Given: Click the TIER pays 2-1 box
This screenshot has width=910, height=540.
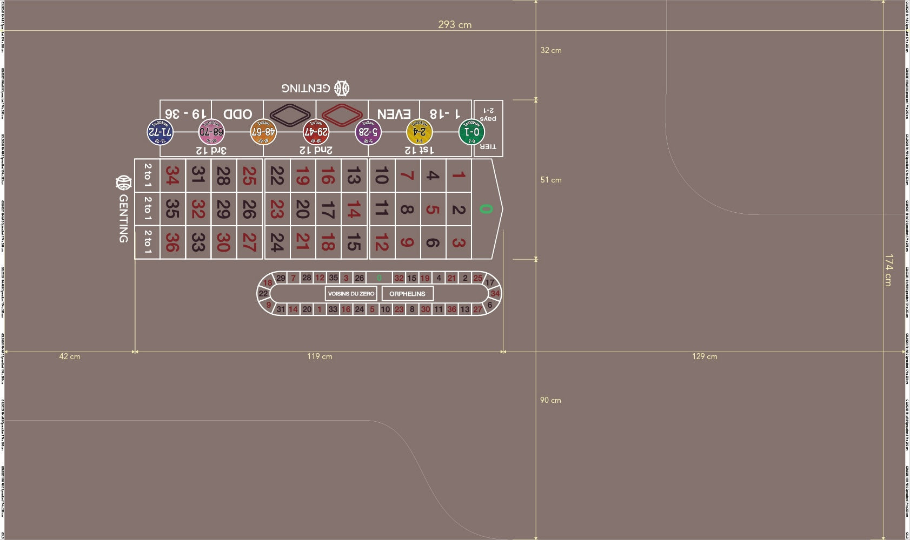Looking at the screenshot, I should tap(488, 129).
